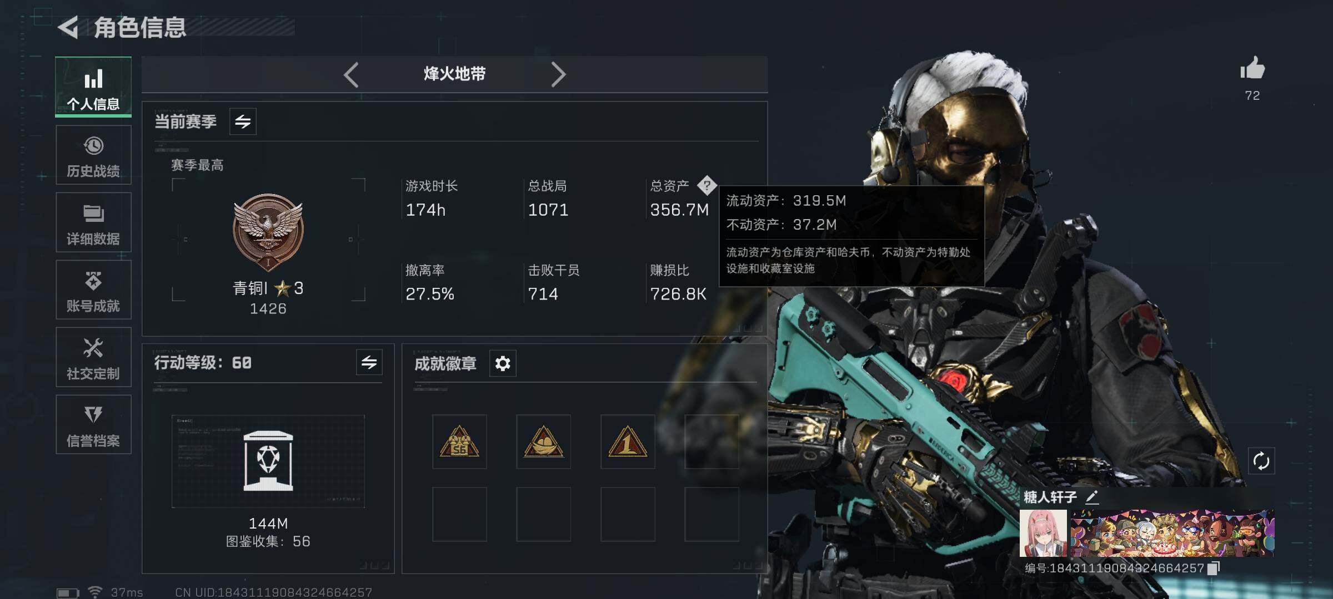Open the 历史战绩 tab

click(93, 155)
